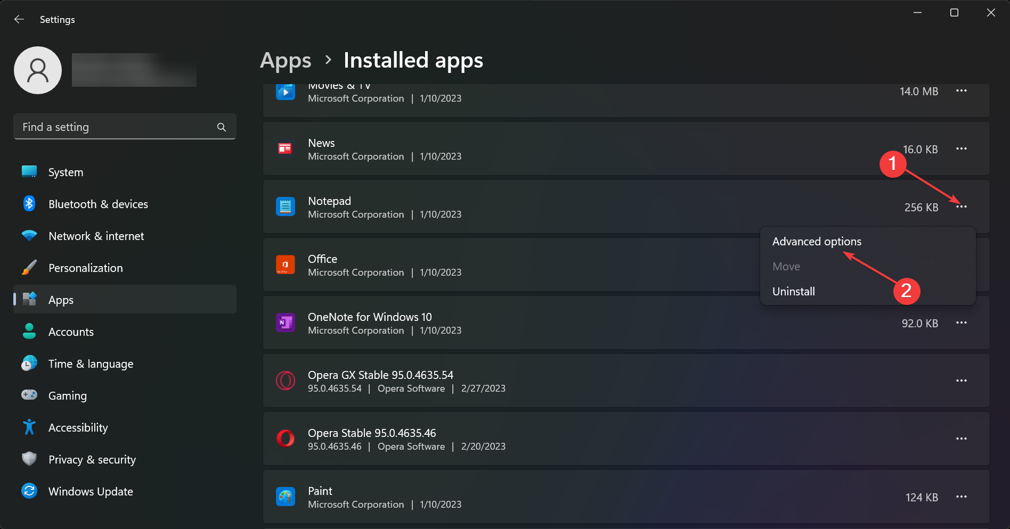Click the OneNote app icon
The height and width of the screenshot is (529, 1010).
click(286, 323)
